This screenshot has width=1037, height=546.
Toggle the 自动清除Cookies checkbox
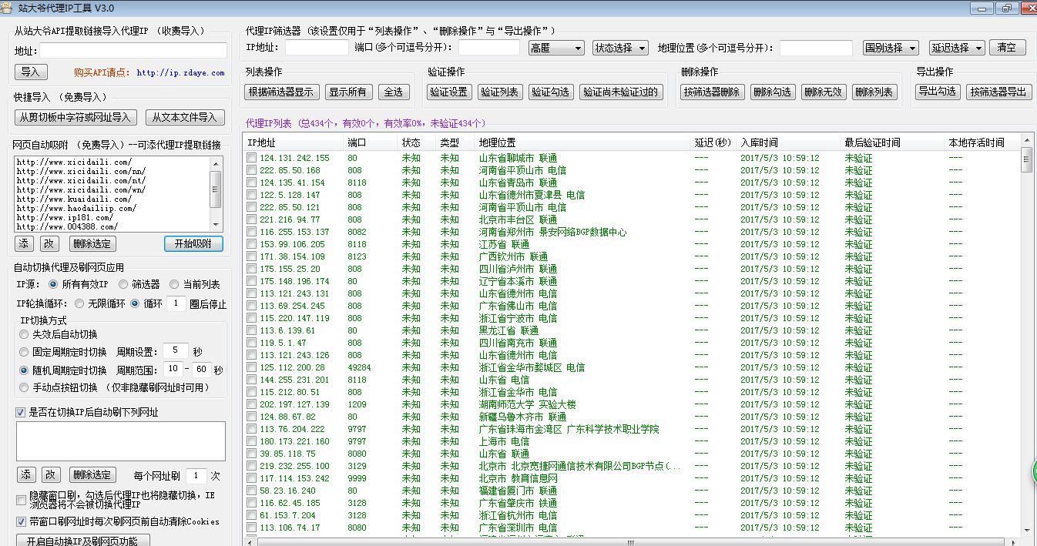point(21,521)
